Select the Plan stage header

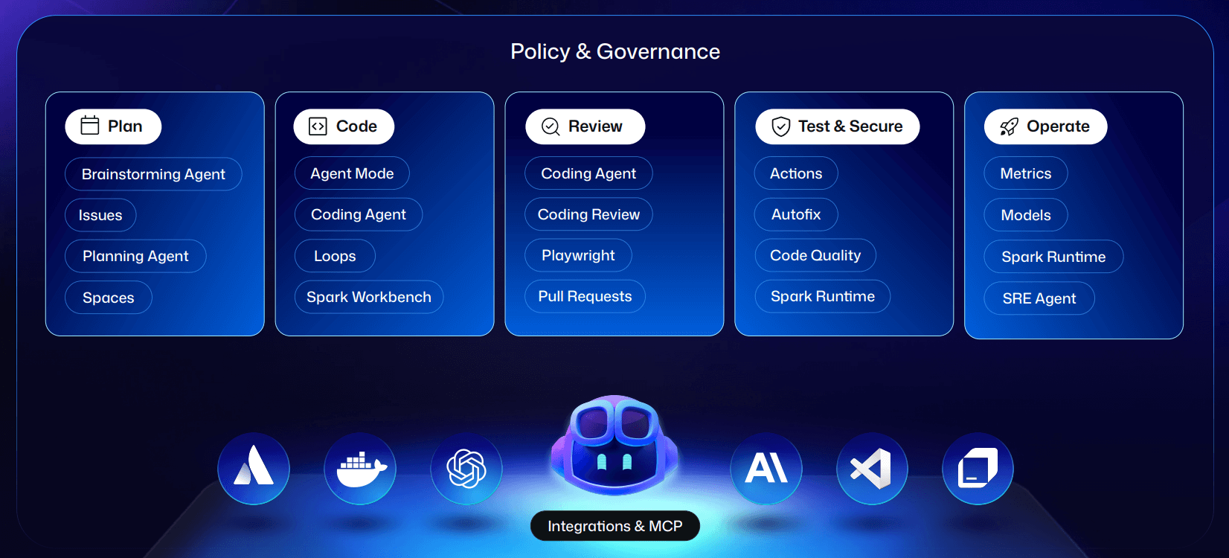(113, 126)
